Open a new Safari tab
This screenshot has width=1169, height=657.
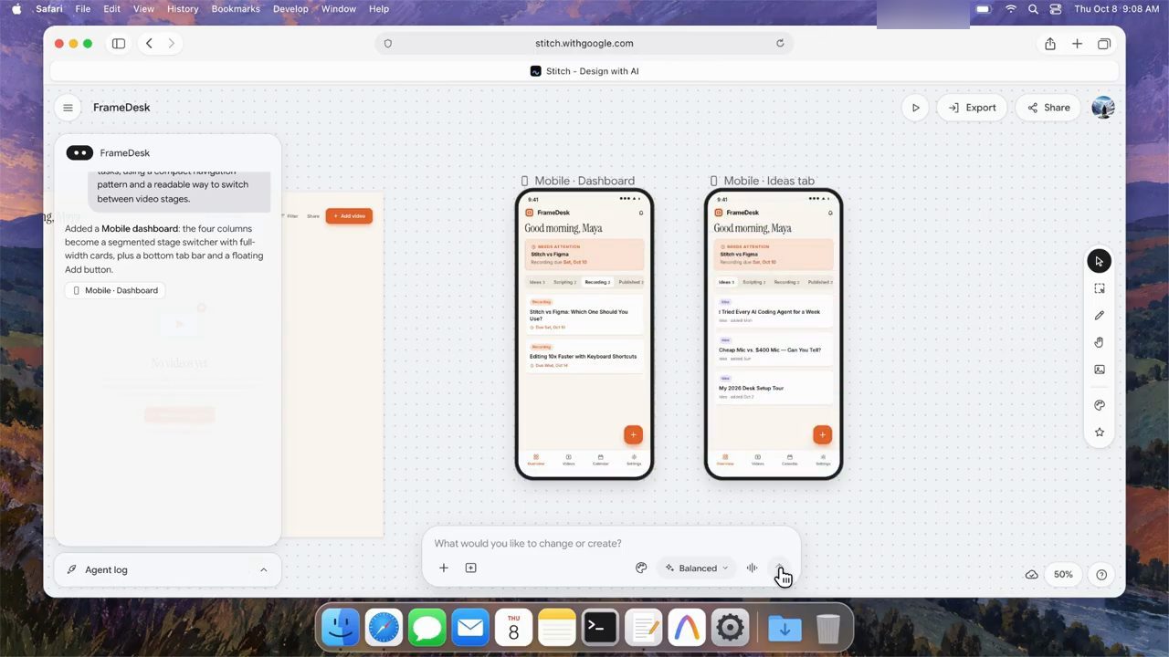(x=1078, y=43)
